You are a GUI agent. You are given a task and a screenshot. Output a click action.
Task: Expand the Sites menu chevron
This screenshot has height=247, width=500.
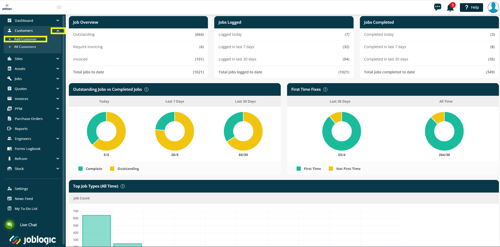point(58,59)
